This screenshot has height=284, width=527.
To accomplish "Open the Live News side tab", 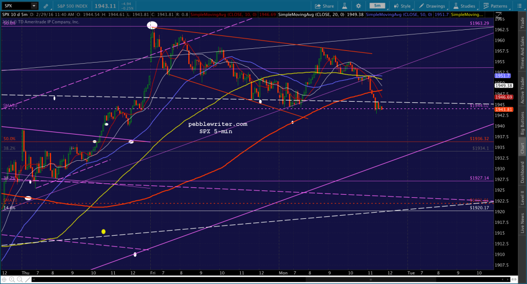I will (x=522, y=223).
